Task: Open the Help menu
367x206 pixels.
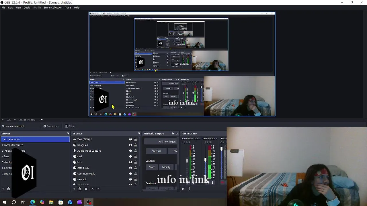Action: (77, 7)
